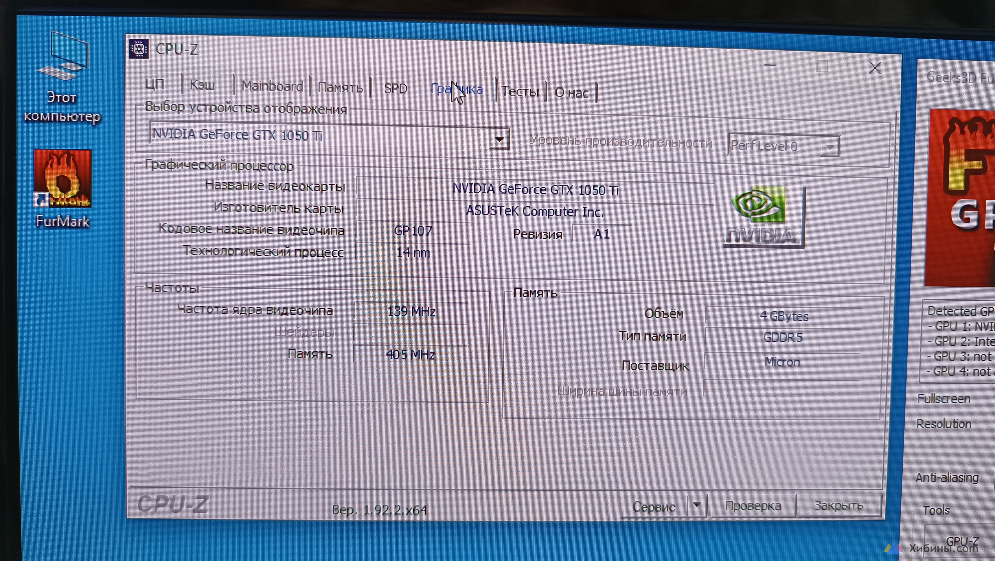The height and width of the screenshot is (561, 995).
Task: Open the Perf Level 0 dropdown
Action: point(783,146)
